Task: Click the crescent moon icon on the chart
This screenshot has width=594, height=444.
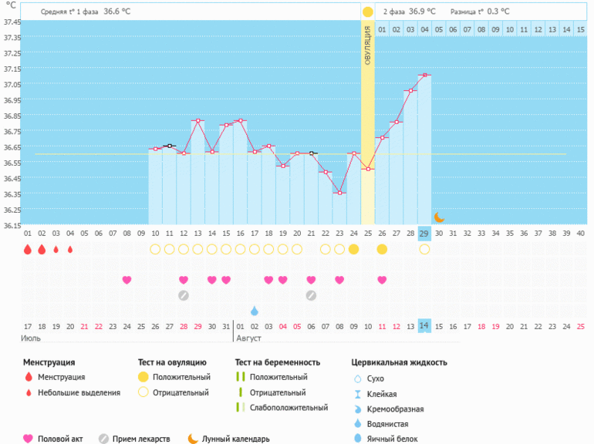Action: [439, 217]
